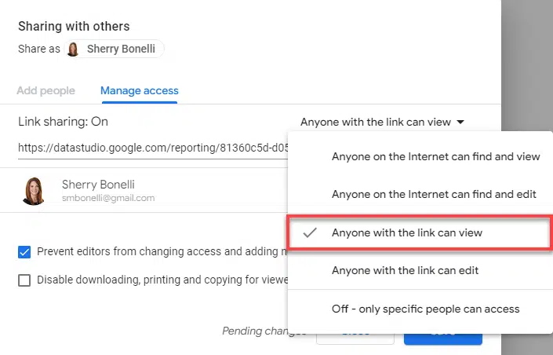Viewport: 553px width, 355px height.
Task: Click the avatar in the Share as chip
Action: pyautogui.click(x=74, y=49)
